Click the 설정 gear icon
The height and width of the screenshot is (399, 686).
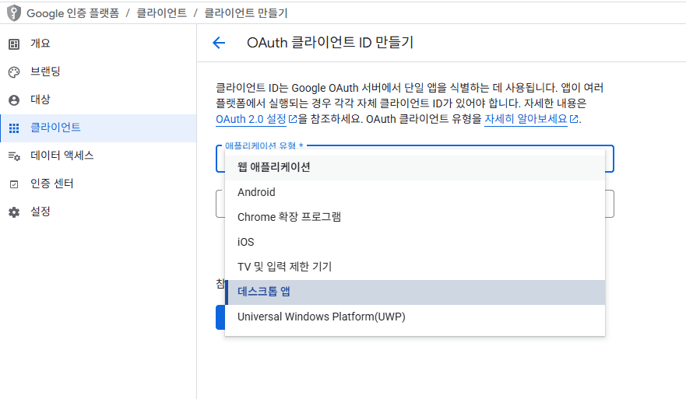coord(14,212)
